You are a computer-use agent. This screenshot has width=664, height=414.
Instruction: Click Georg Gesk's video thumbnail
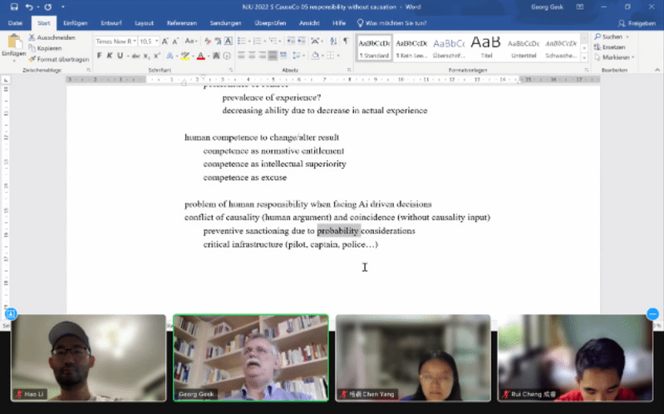[251, 357]
